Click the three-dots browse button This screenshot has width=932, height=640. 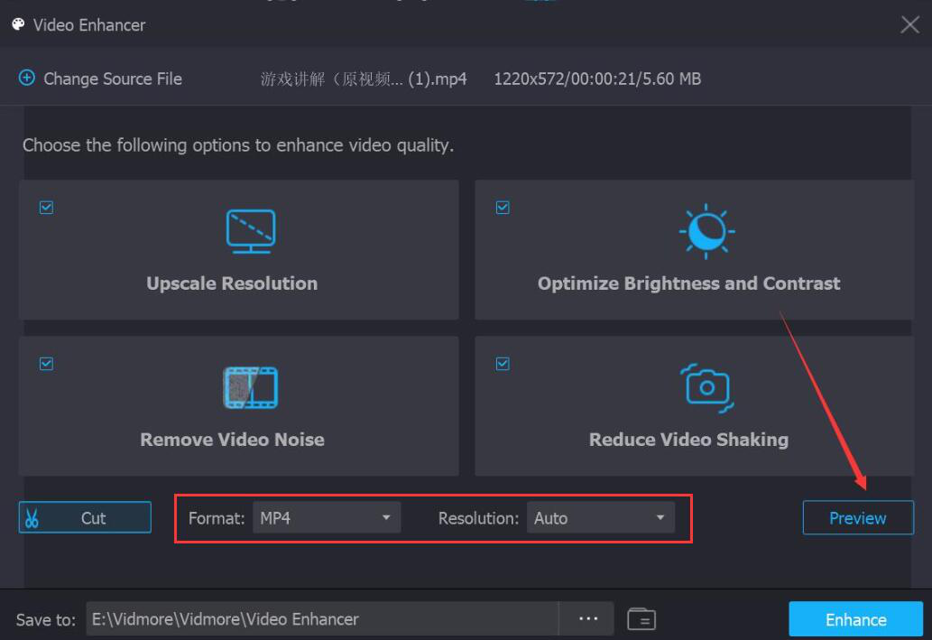click(x=588, y=618)
